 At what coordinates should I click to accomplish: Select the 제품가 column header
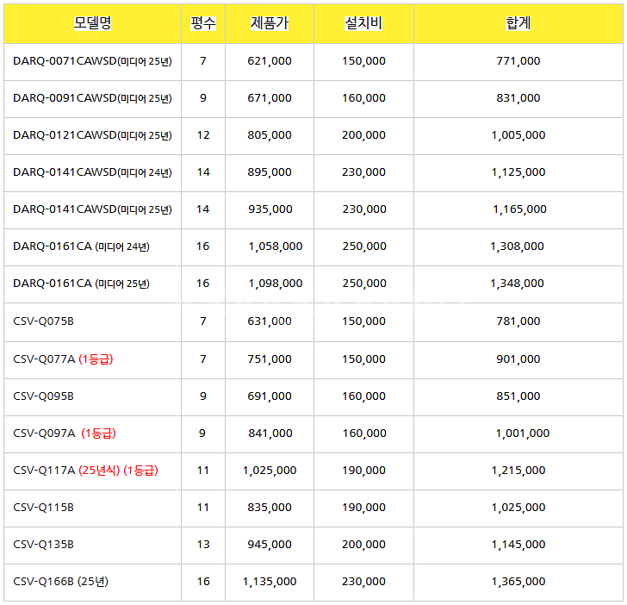[x=269, y=23]
